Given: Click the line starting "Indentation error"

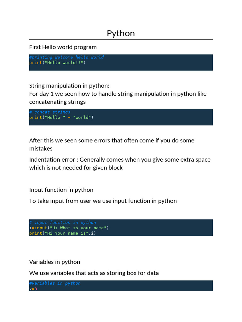Looking at the screenshot, I should [x=120, y=159].
